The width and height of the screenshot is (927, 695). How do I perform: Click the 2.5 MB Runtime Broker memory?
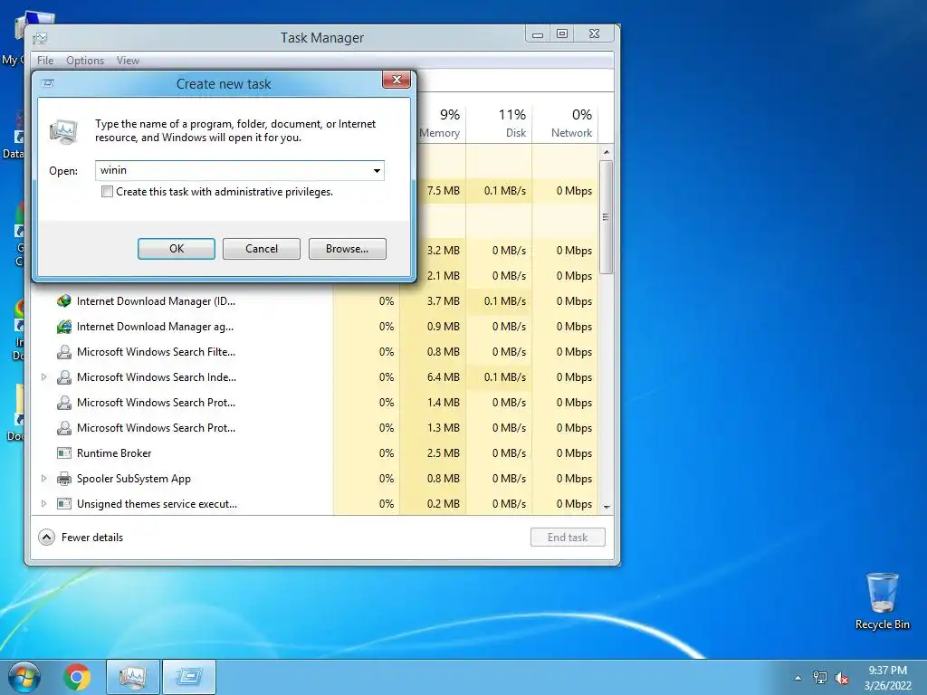click(x=443, y=453)
